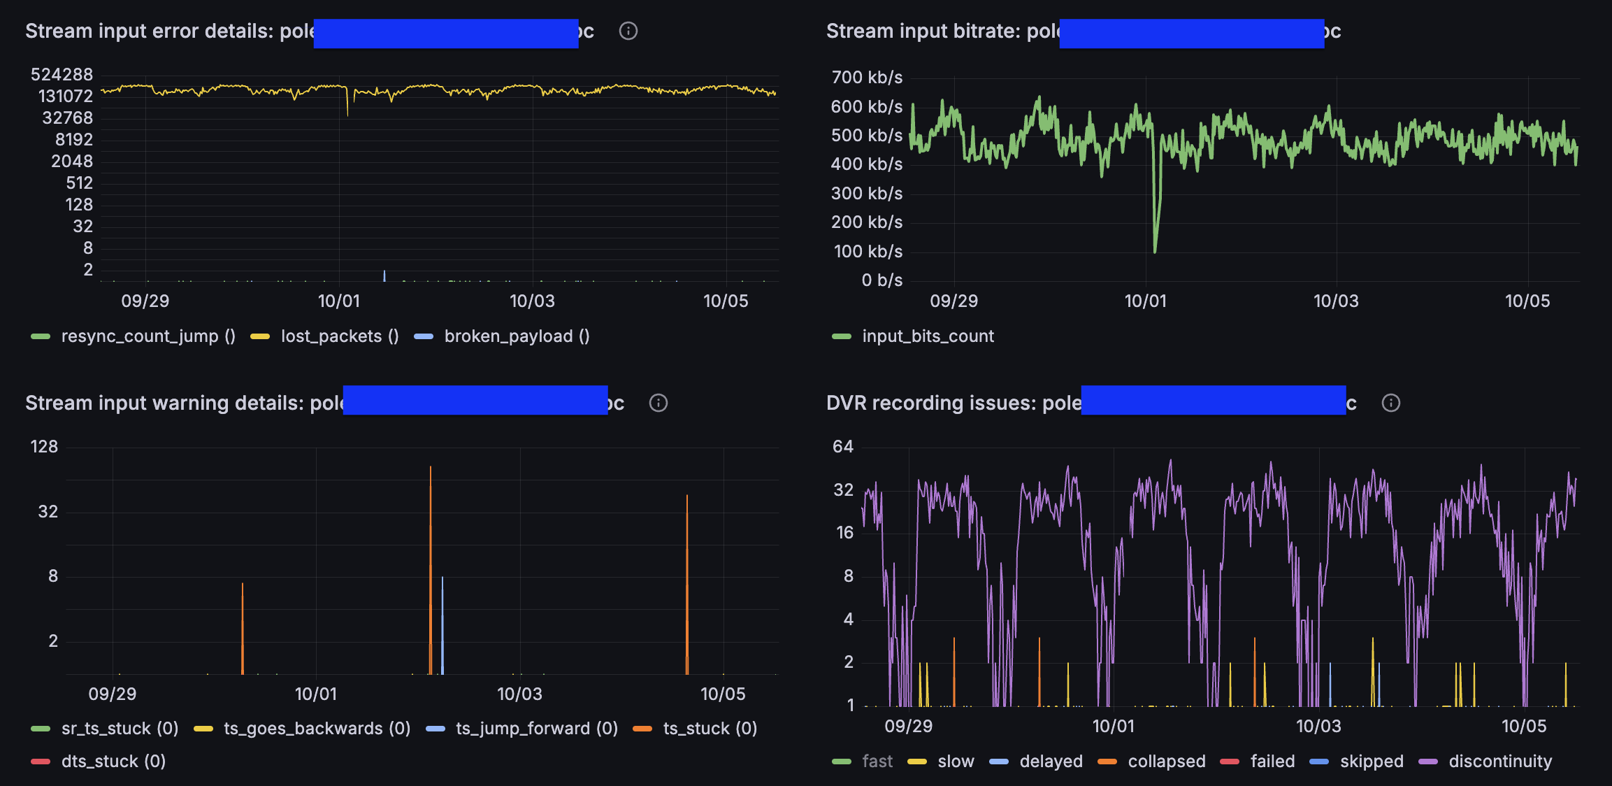Toggle lost_packets series in legend
Screen dimensions: 1612x786
339,336
